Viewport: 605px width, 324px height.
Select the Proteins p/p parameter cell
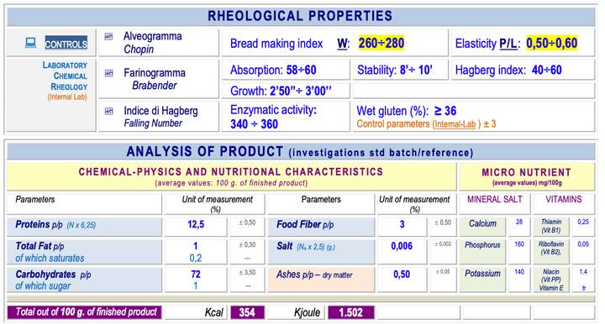click(x=84, y=227)
